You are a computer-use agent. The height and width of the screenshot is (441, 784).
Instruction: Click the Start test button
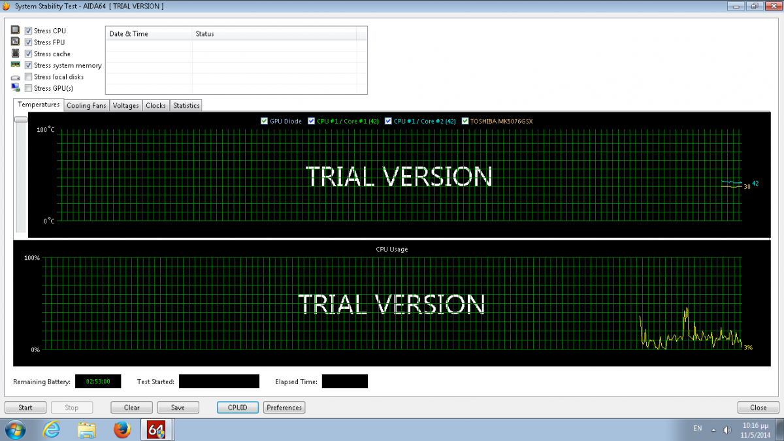pos(25,408)
